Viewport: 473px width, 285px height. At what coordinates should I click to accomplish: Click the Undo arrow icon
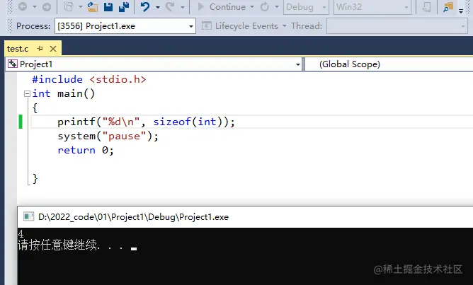click(x=145, y=6)
